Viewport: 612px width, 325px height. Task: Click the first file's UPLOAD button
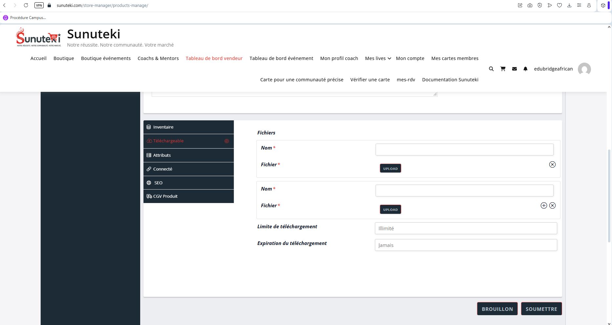(390, 169)
